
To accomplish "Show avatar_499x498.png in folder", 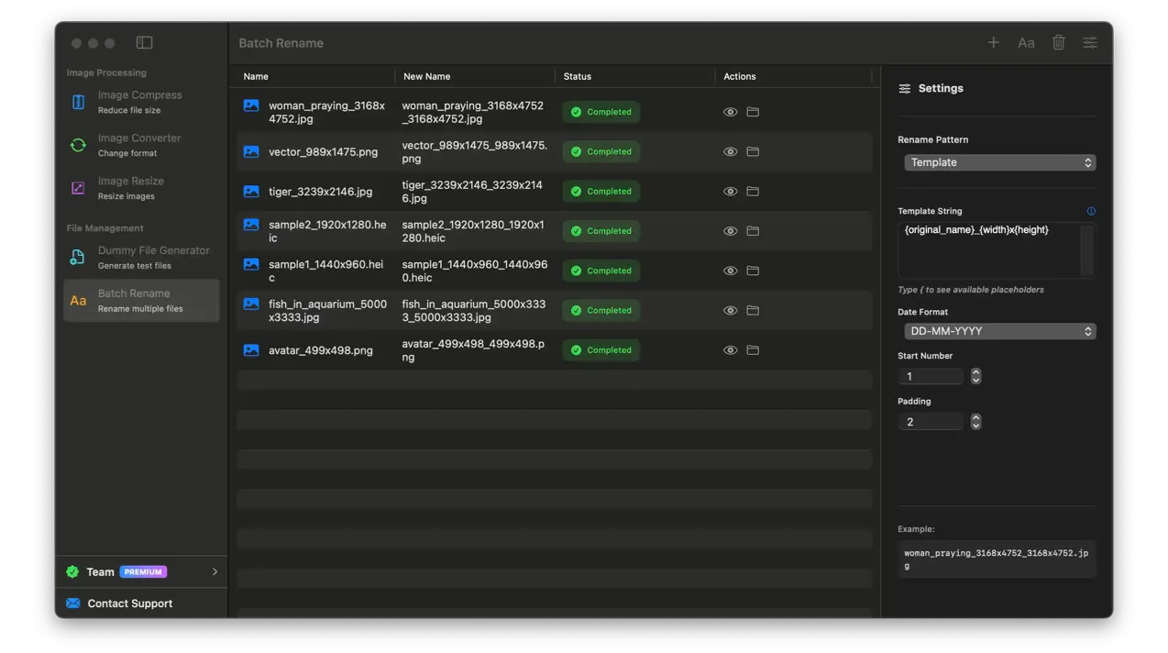I will [x=753, y=350].
